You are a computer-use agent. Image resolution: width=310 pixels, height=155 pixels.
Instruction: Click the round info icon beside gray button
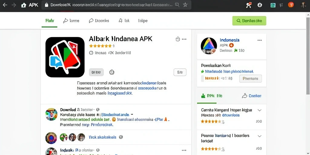click(x=112, y=72)
